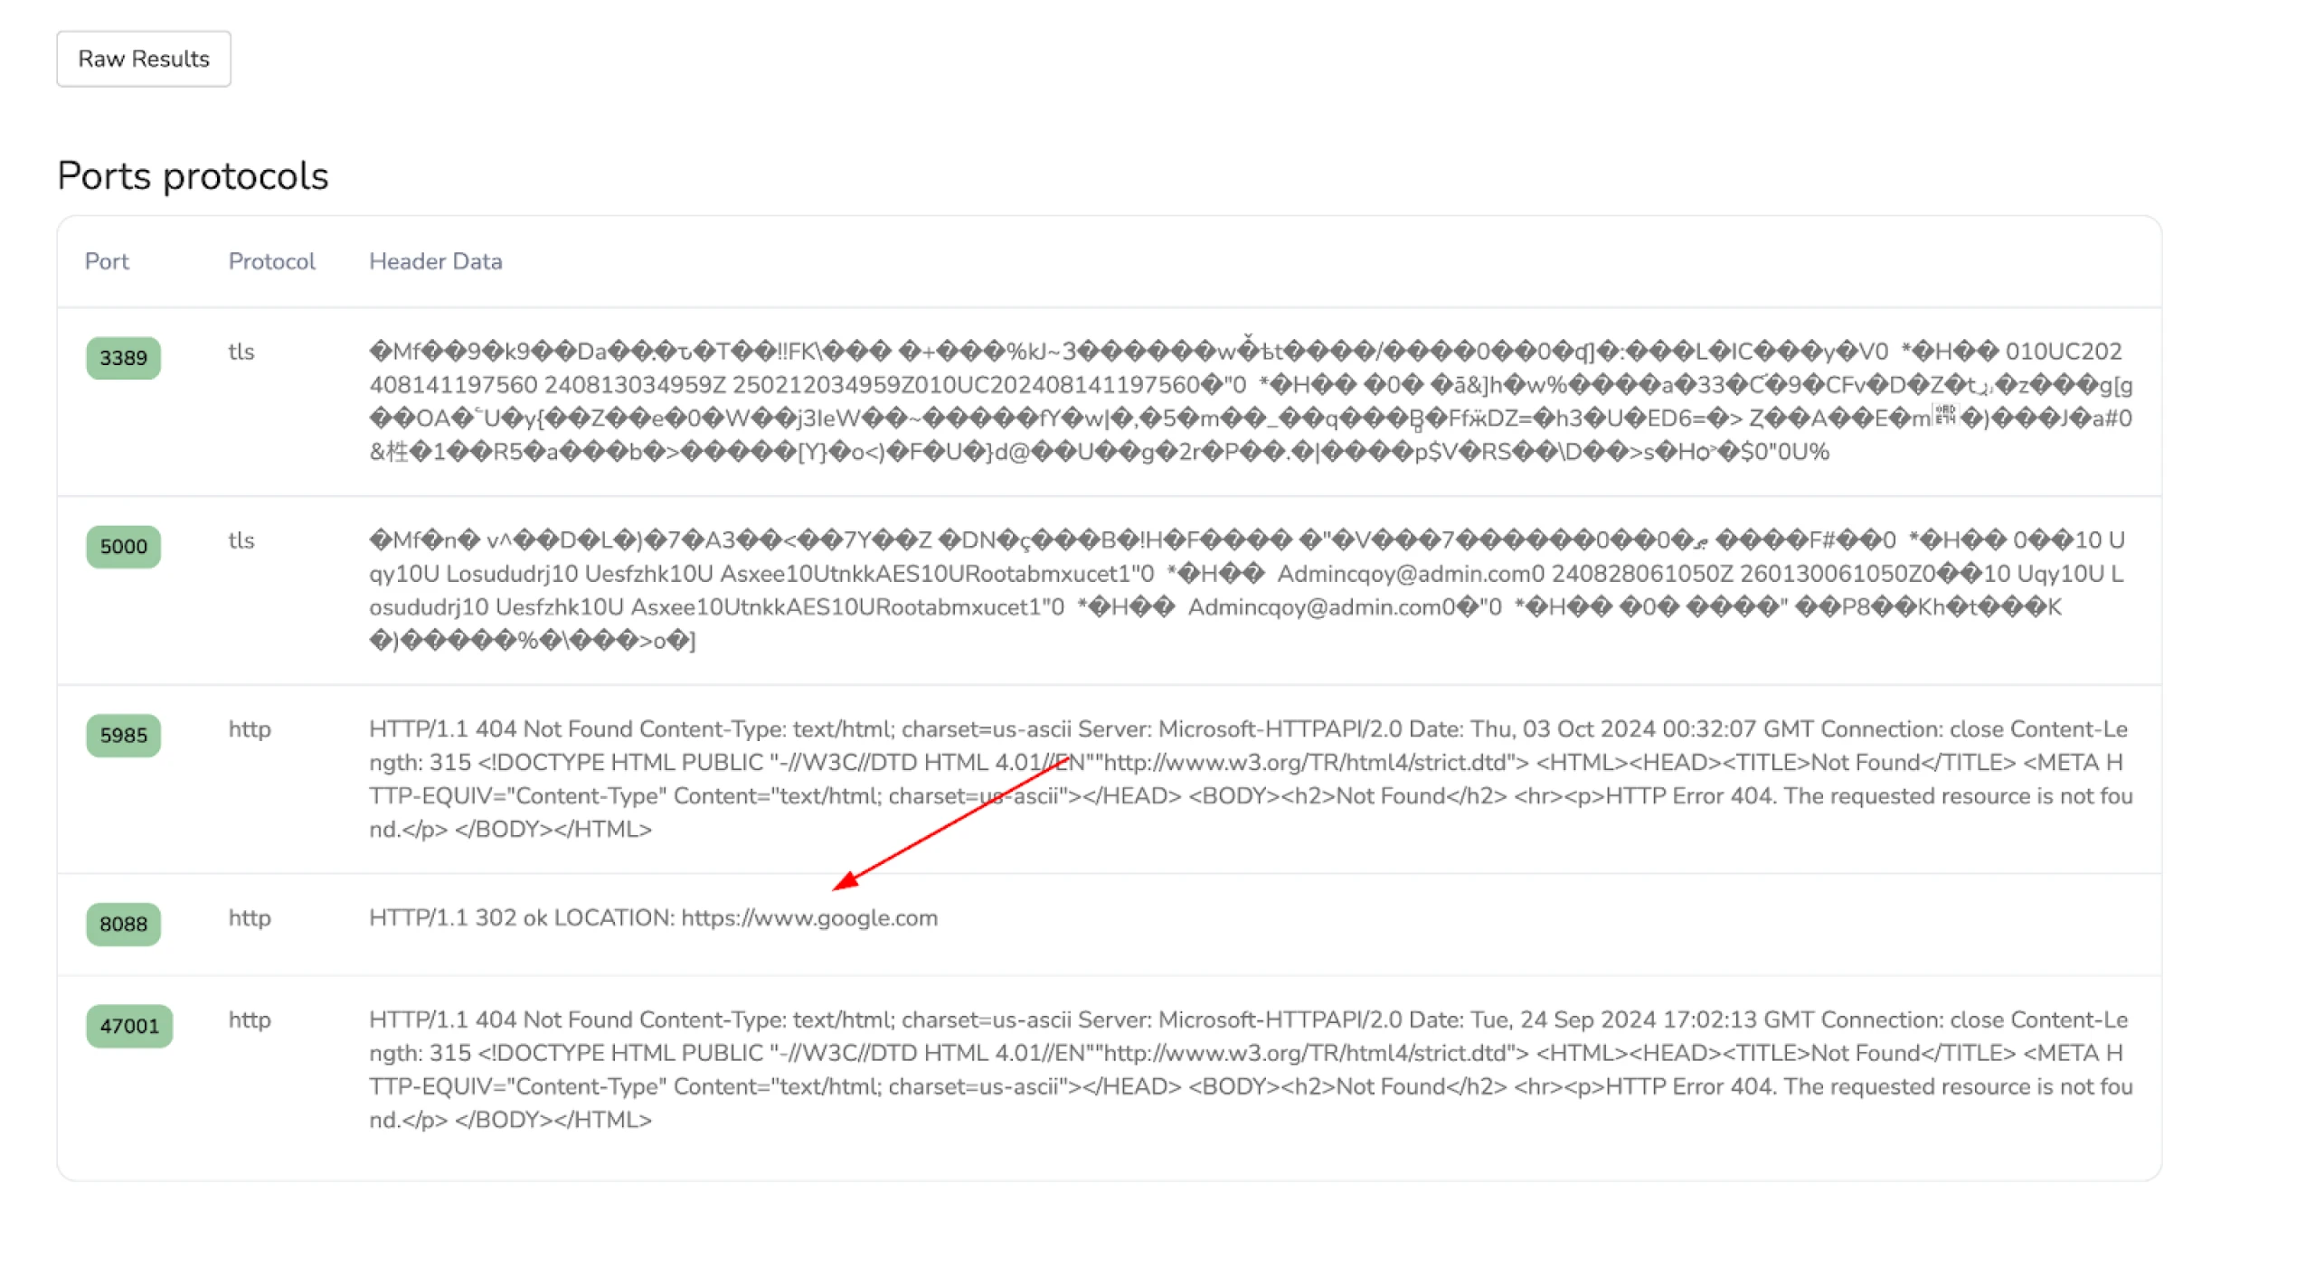Click the Raw Results button
2315x1287 pixels.
[143, 57]
